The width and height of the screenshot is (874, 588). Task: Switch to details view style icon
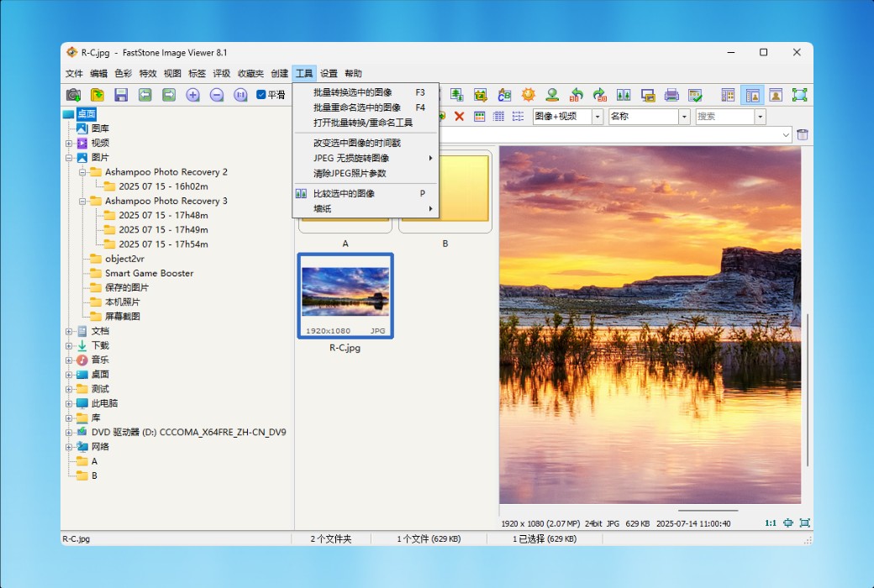click(x=499, y=117)
